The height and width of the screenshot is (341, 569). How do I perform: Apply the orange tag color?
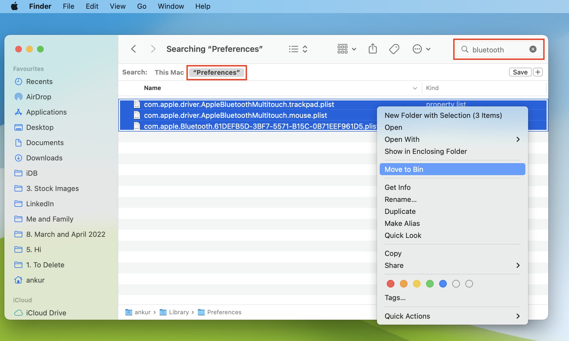[x=403, y=284]
